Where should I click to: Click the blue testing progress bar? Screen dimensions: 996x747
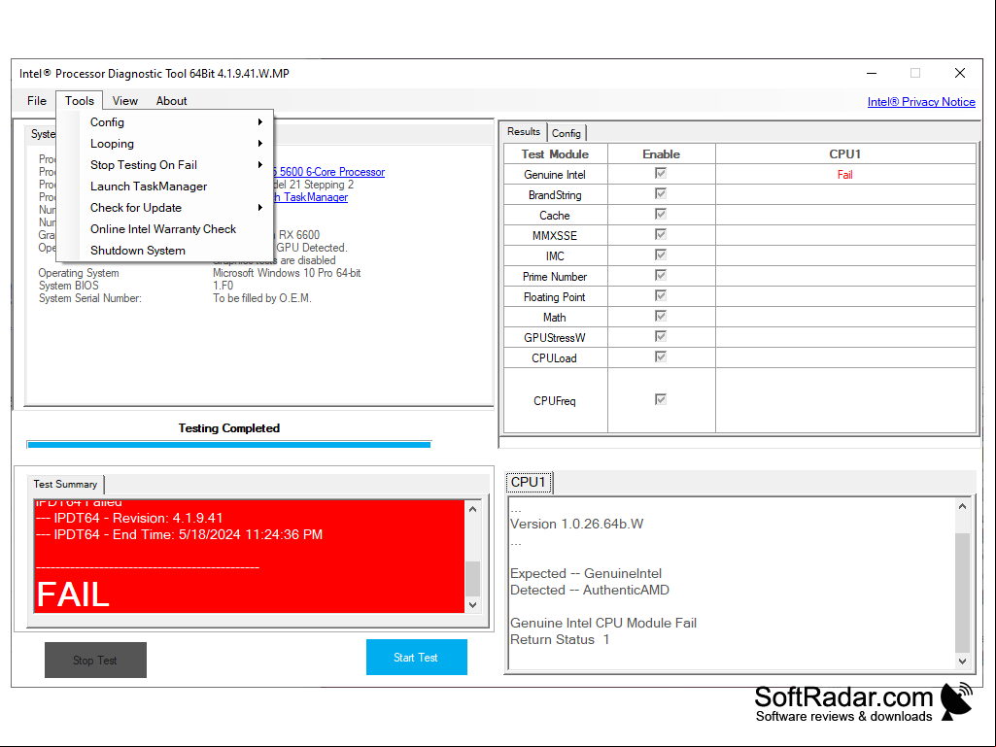[x=228, y=445]
